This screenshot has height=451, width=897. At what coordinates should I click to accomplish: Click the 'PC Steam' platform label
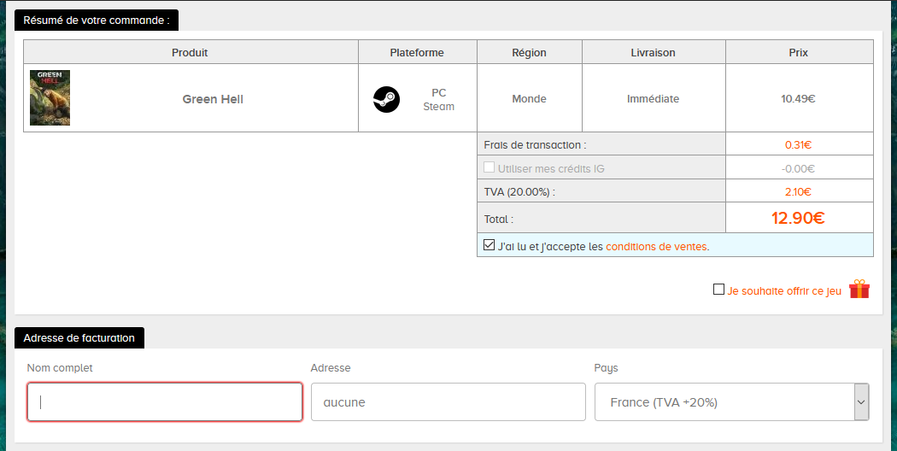[x=438, y=99]
